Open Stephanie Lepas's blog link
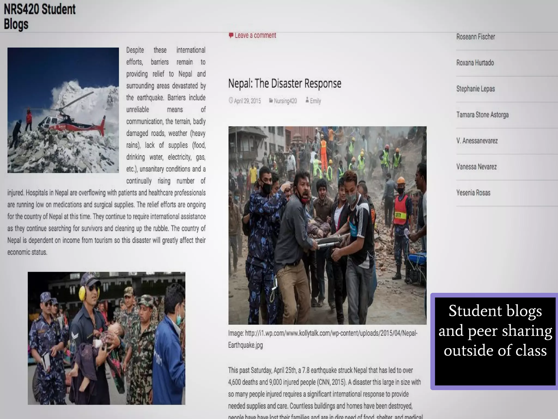 [475, 89]
